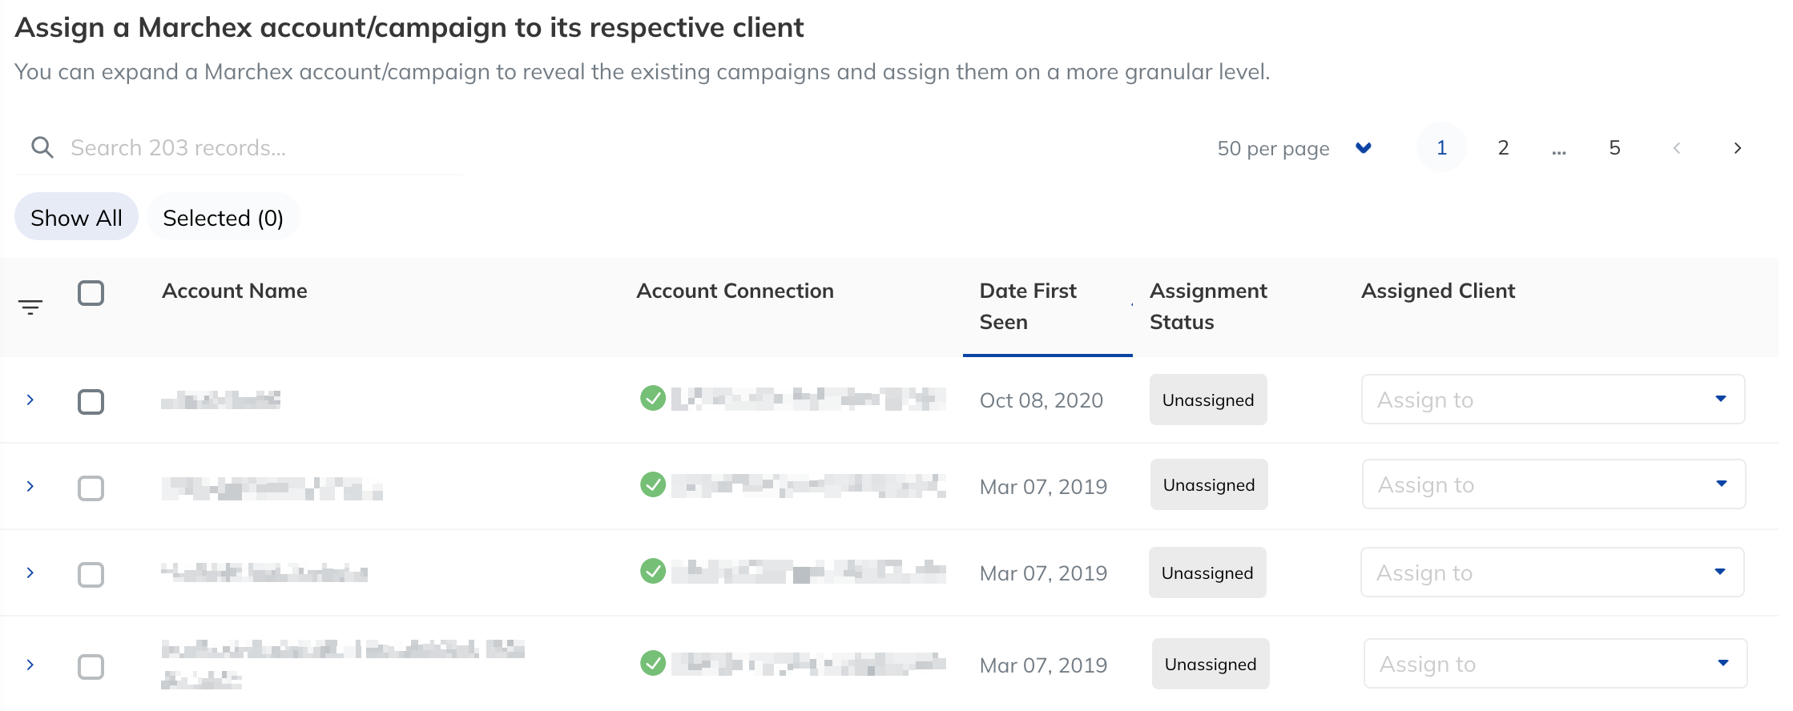Click the green connection checkmark in last row
Viewport: 1793px width, 711px height.
[653, 663]
